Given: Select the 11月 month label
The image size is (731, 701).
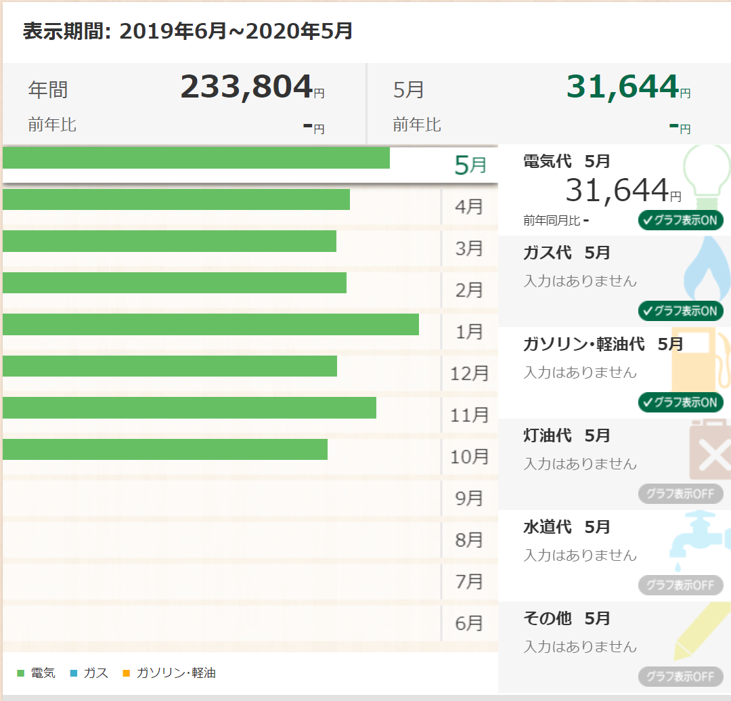Looking at the screenshot, I should [x=470, y=415].
